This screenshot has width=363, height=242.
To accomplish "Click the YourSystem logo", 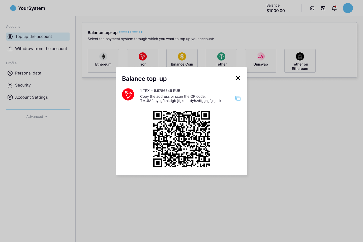I will point(28,8).
